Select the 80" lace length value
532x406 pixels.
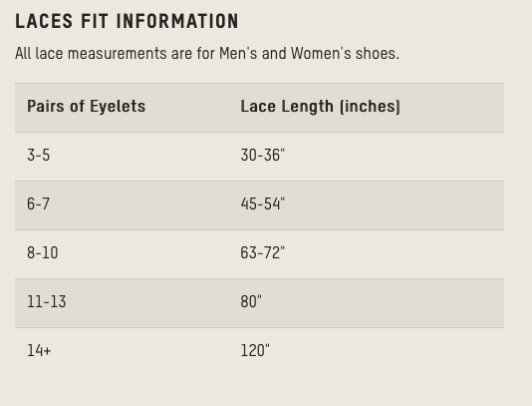point(251,302)
